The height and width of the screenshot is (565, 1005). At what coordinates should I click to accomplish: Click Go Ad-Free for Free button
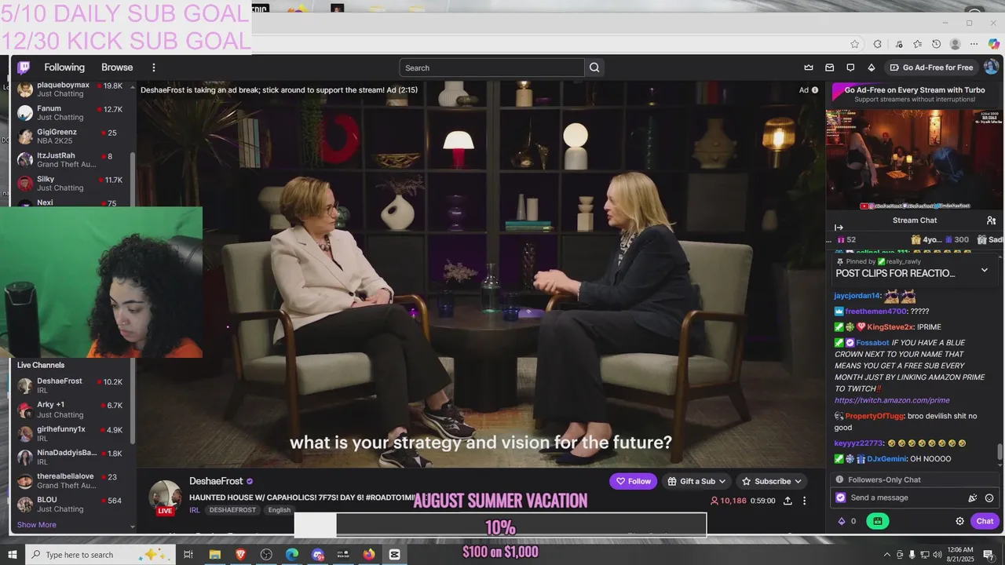click(931, 67)
